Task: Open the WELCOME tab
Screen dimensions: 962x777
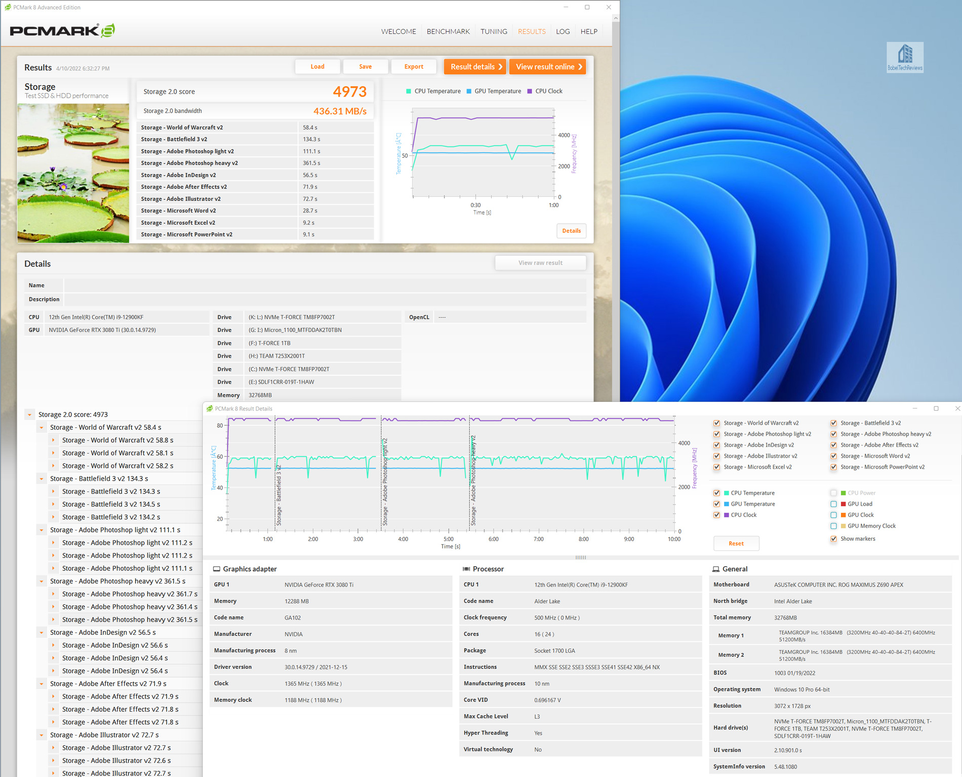Action: pyautogui.click(x=398, y=31)
